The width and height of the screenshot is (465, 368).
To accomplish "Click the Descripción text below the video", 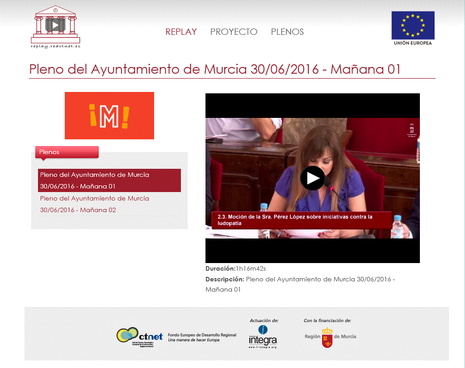I will [x=300, y=284].
